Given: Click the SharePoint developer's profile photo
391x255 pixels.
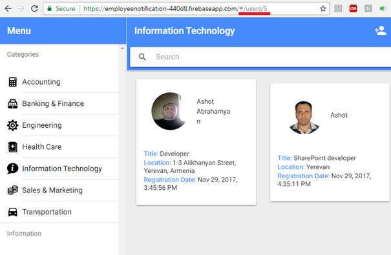Looking at the screenshot, I should pyautogui.click(x=304, y=117).
